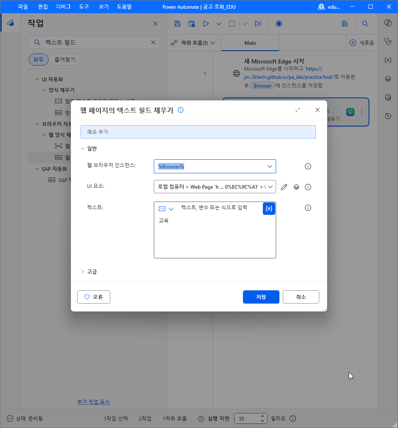Open the Copilot icon in right sidebar
The height and width of the screenshot is (428, 398).
tap(388, 23)
